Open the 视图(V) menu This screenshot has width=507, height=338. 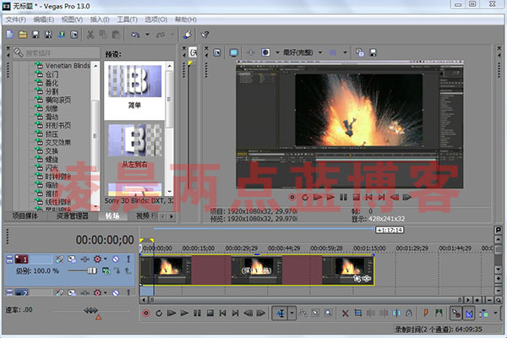click(x=72, y=19)
